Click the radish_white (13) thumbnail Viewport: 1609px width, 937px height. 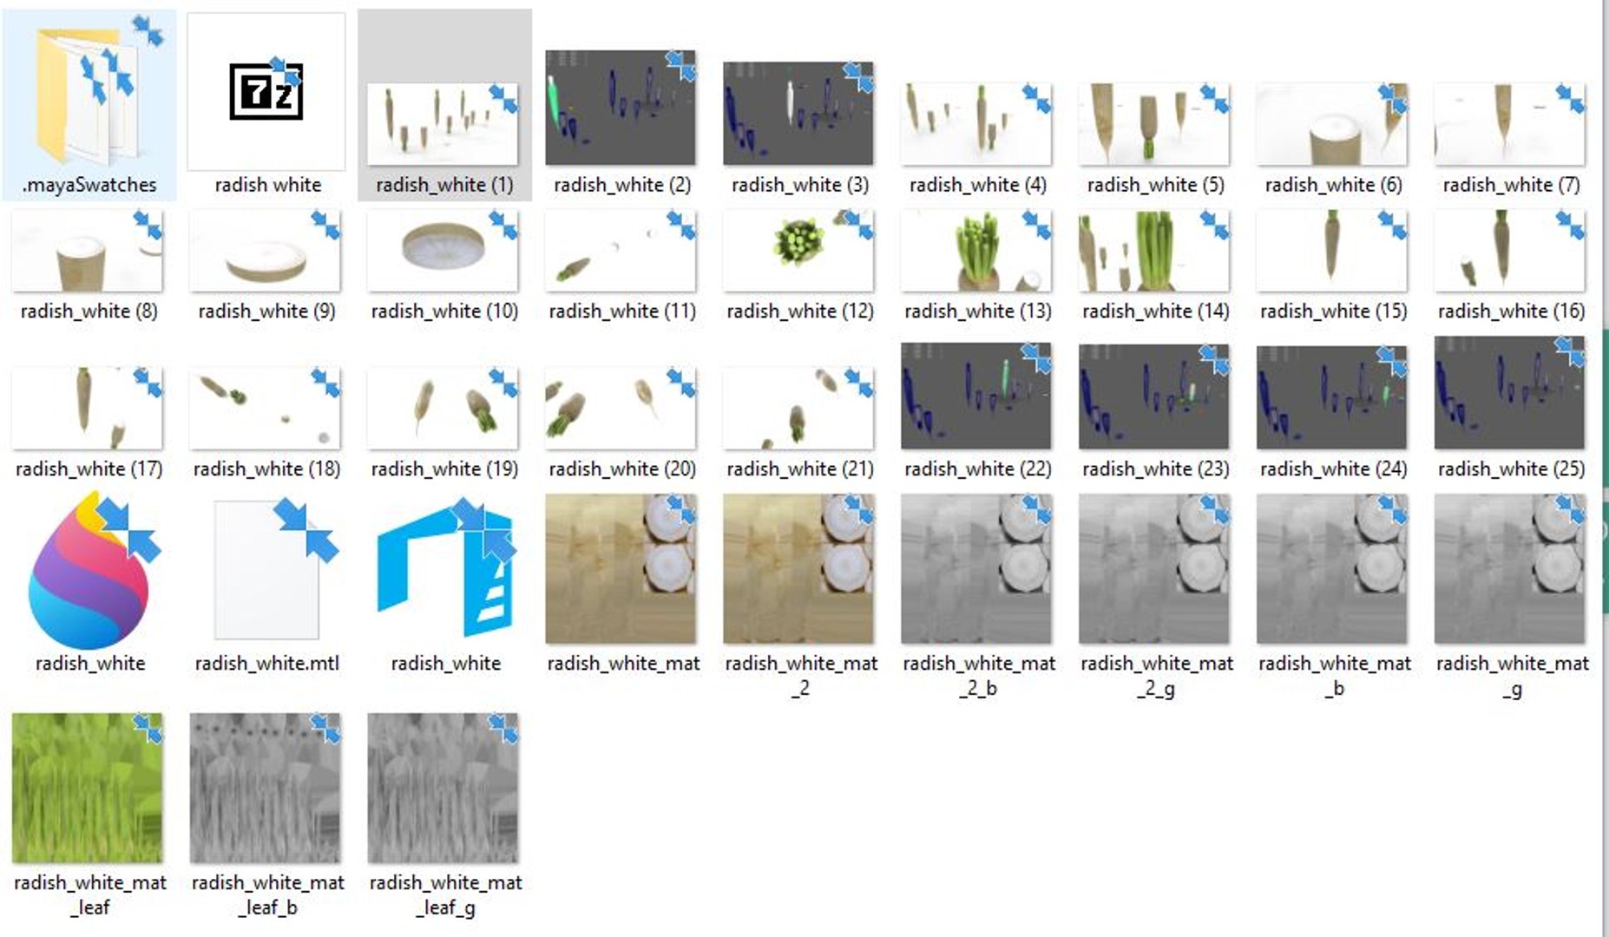pos(976,251)
